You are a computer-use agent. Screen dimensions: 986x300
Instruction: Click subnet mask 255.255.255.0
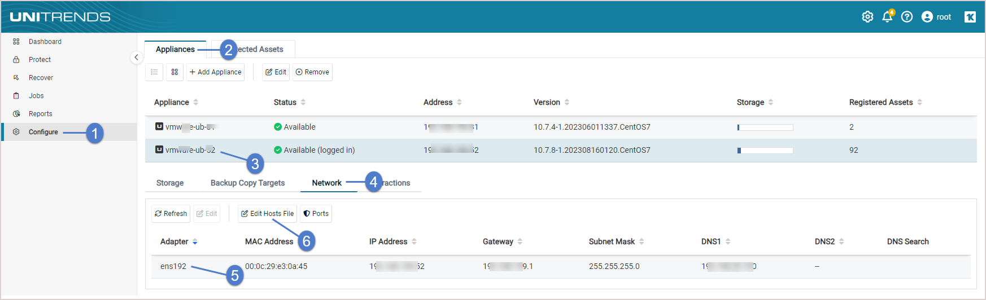click(614, 266)
